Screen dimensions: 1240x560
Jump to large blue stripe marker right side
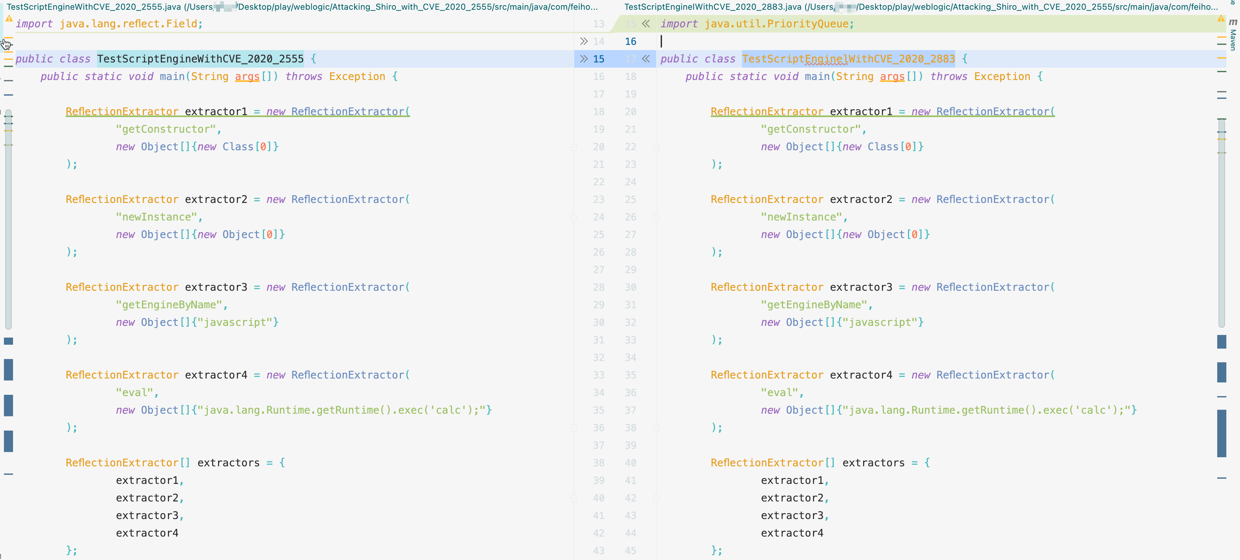point(1221,433)
